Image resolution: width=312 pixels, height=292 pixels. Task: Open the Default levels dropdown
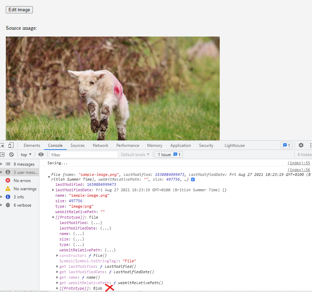pyautogui.click(x=135, y=154)
